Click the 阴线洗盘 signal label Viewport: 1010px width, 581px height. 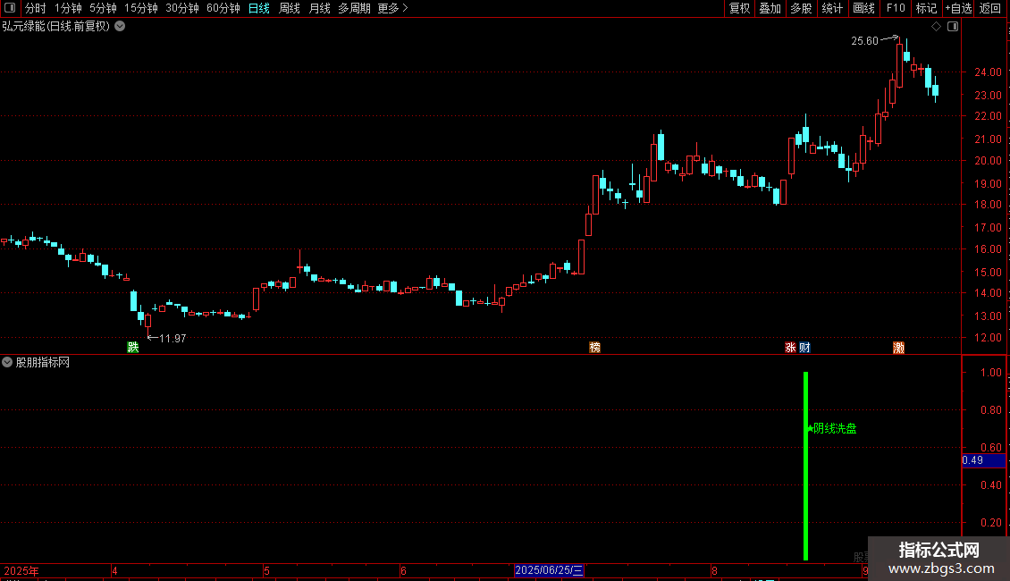pos(835,428)
